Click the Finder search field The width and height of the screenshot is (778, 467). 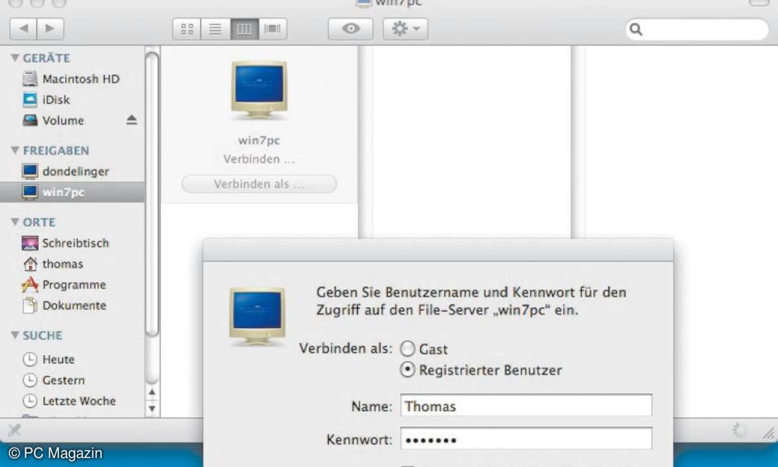click(x=697, y=29)
